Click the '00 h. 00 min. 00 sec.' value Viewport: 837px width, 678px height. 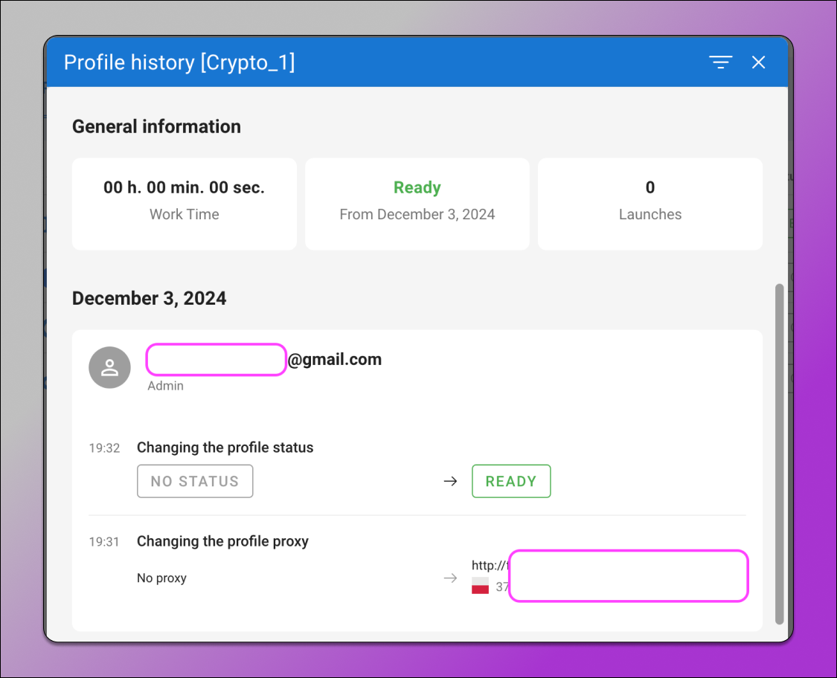click(x=185, y=188)
